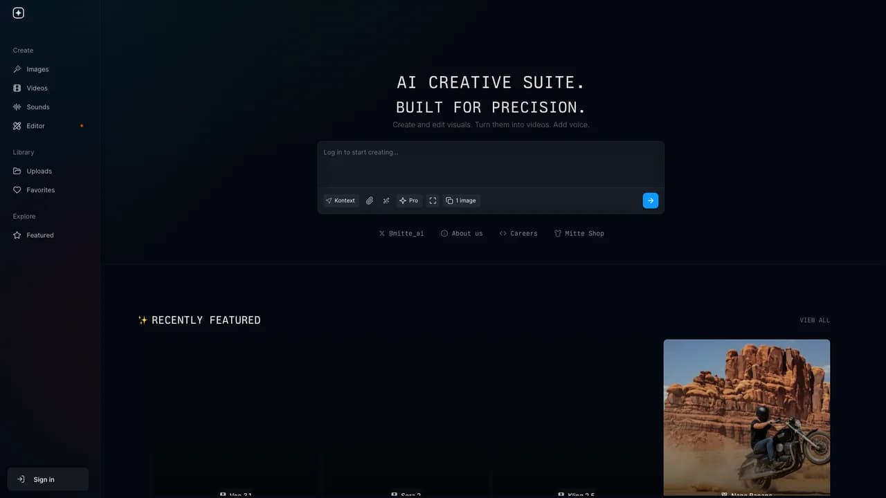Click the 'RECENTLY FEATURED' heading text
This screenshot has height=498, width=886.
click(206, 320)
